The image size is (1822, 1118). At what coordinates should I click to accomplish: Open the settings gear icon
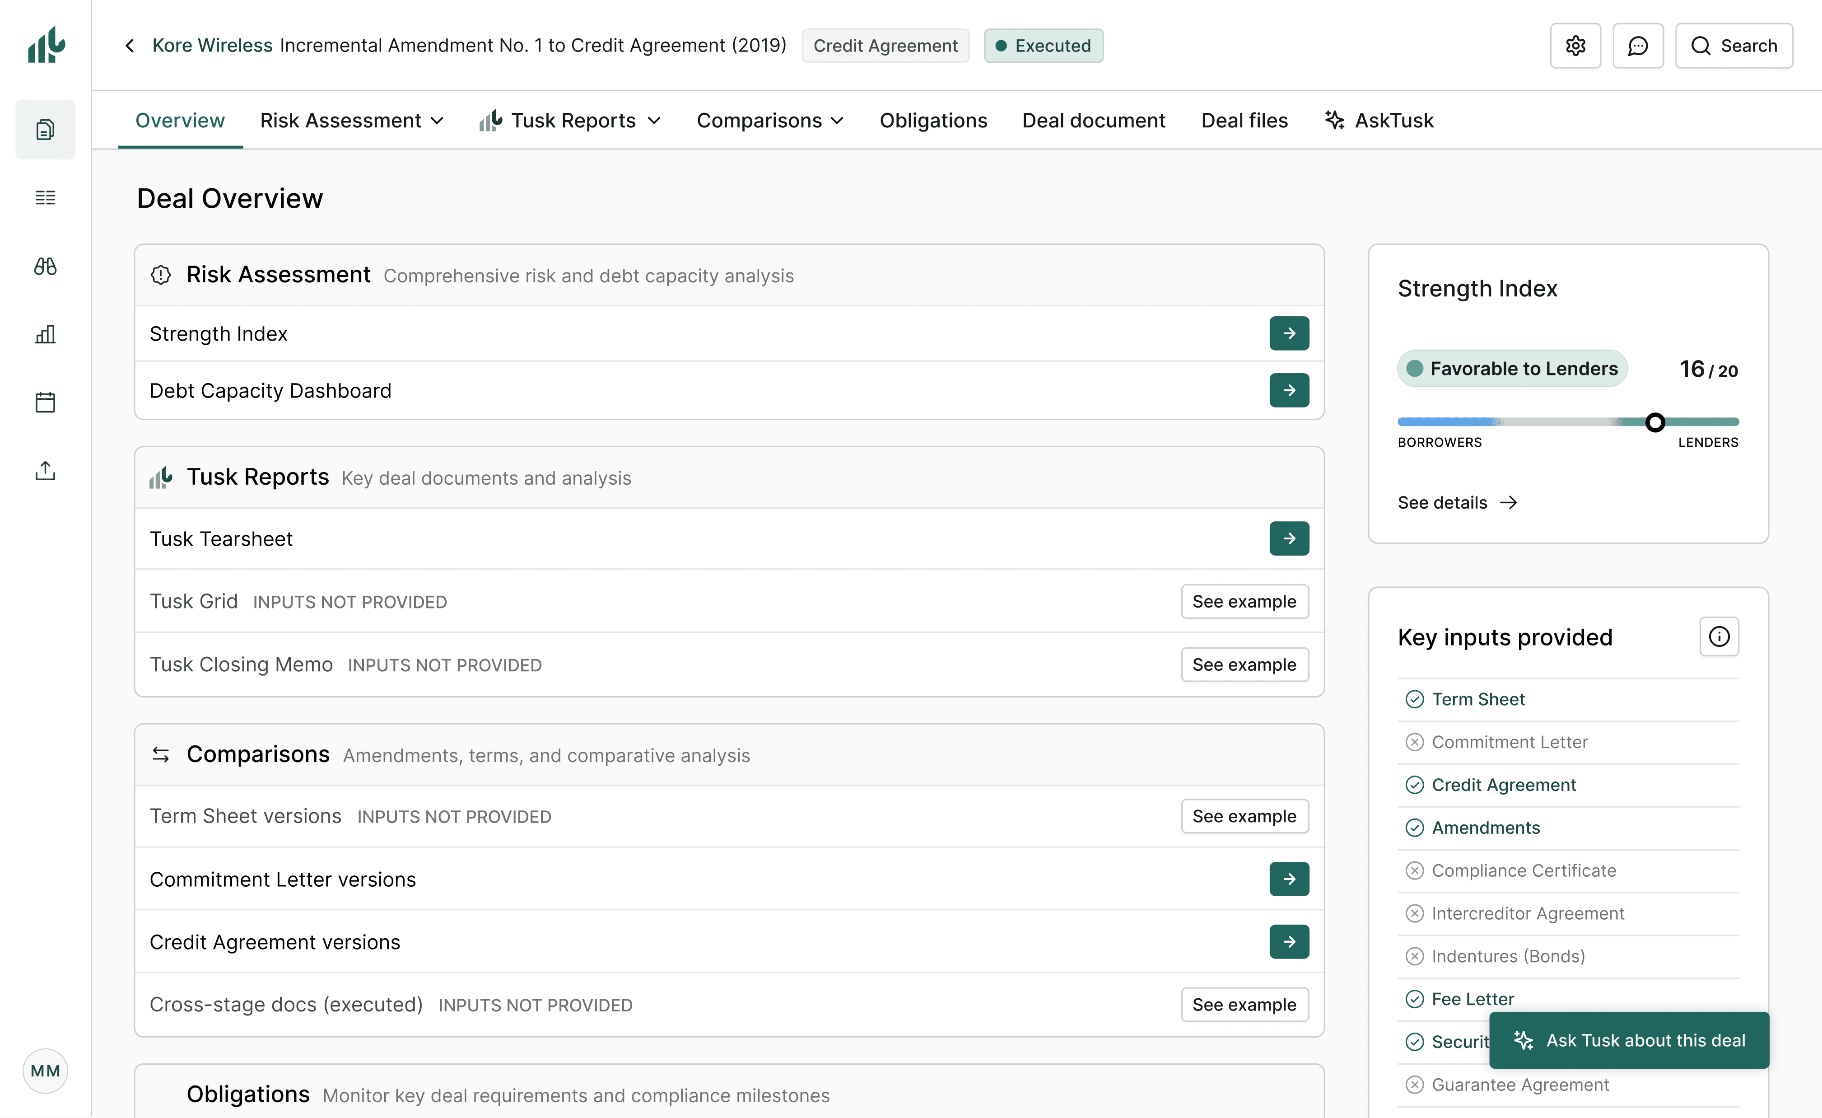pos(1575,46)
